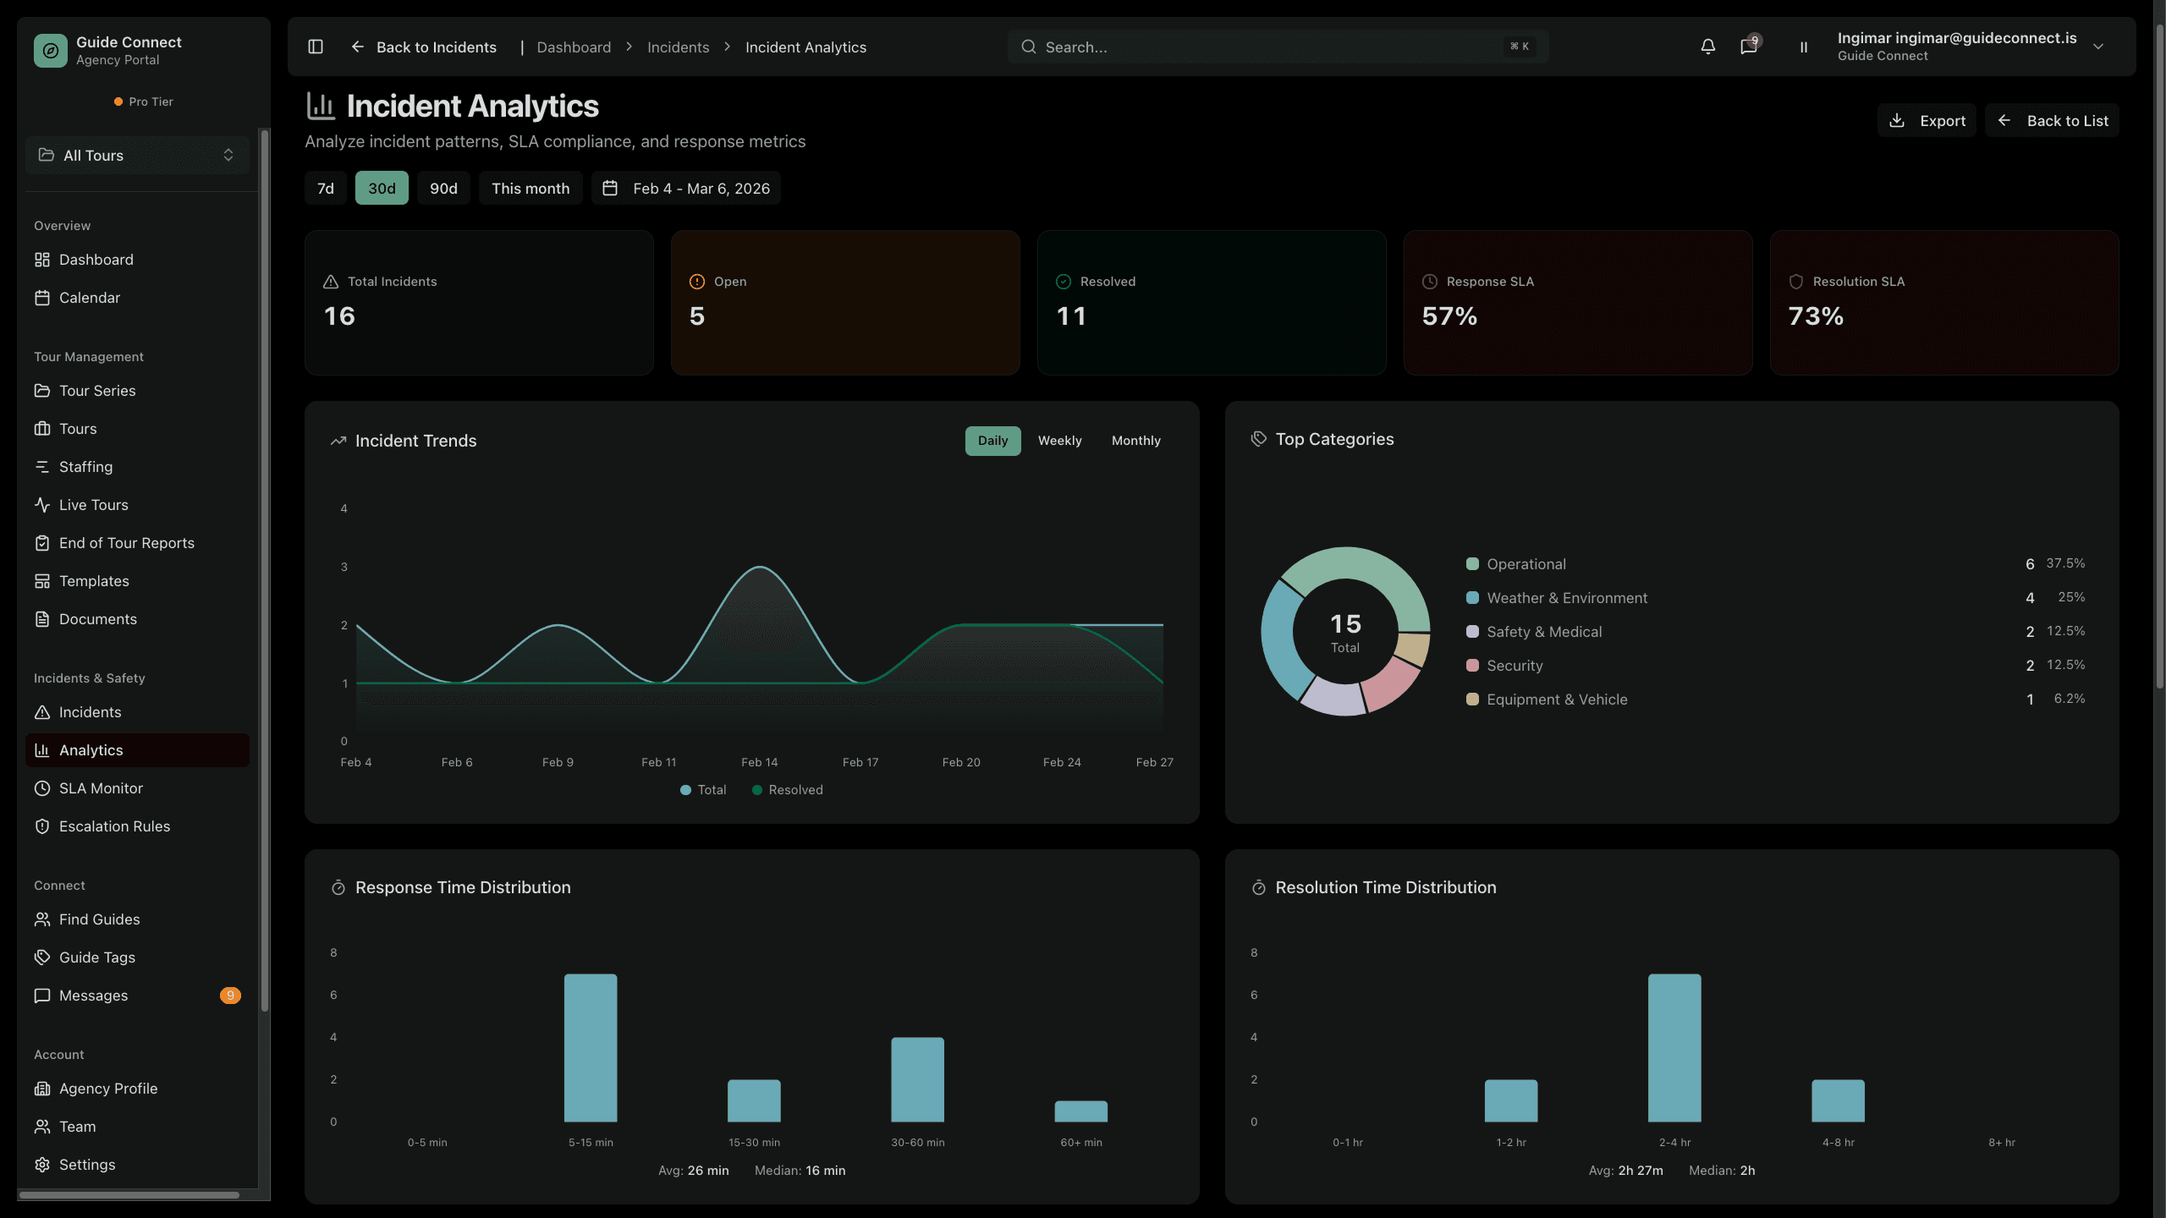Image resolution: width=2166 pixels, height=1218 pixels.
Task: Expand the All Tours selector
Action: click(x=137, y=156)
